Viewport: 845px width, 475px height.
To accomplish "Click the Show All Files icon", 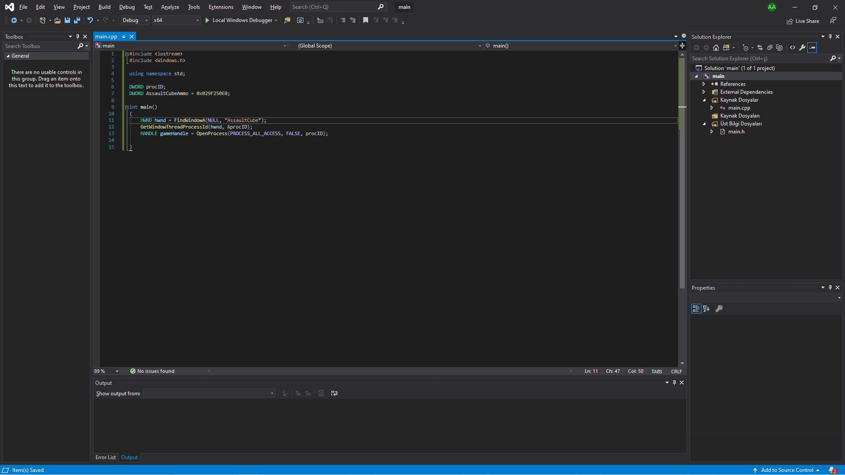I will pos(779,48).
